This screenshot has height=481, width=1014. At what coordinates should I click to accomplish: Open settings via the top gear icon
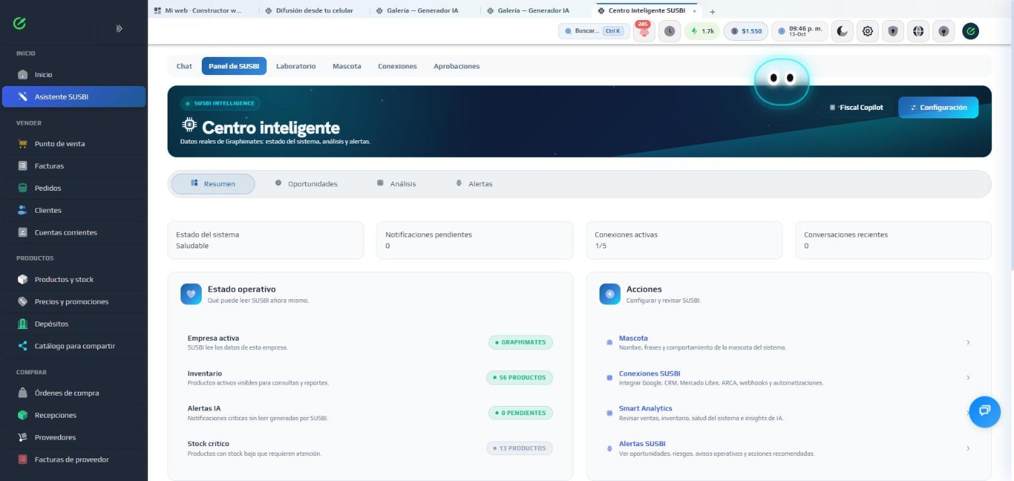click(x=868, y=31)
